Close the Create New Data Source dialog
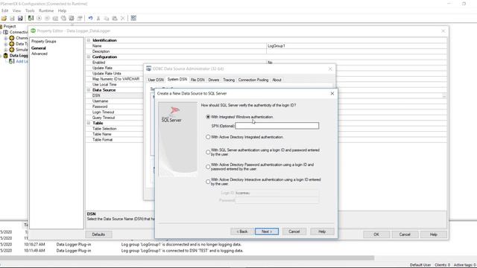 332,94
